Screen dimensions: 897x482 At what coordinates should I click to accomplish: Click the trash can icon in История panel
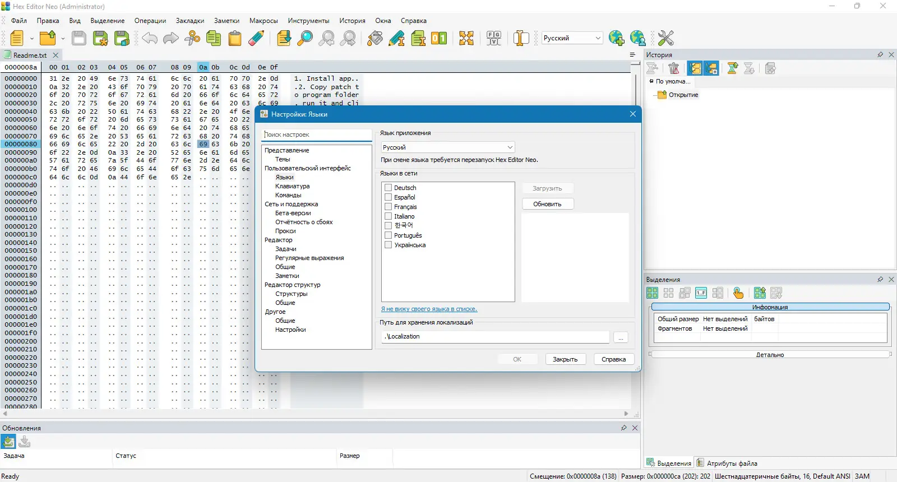point(674,68)
